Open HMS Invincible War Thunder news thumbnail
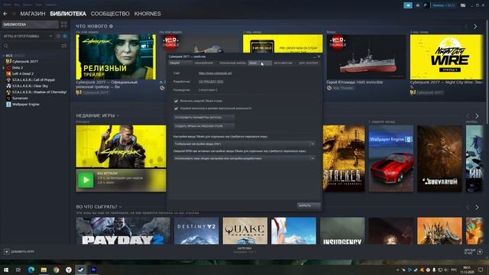The image size is (489, 275). pyautogui.click(x=367, y=57)
